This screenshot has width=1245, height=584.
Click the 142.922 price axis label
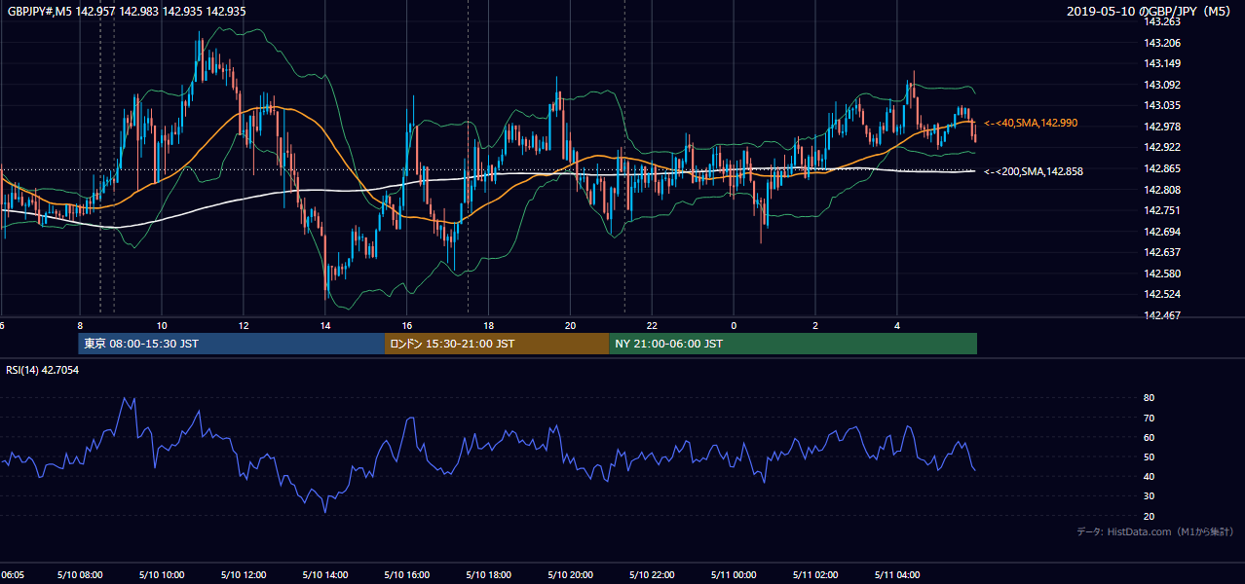click(1162, 147)
